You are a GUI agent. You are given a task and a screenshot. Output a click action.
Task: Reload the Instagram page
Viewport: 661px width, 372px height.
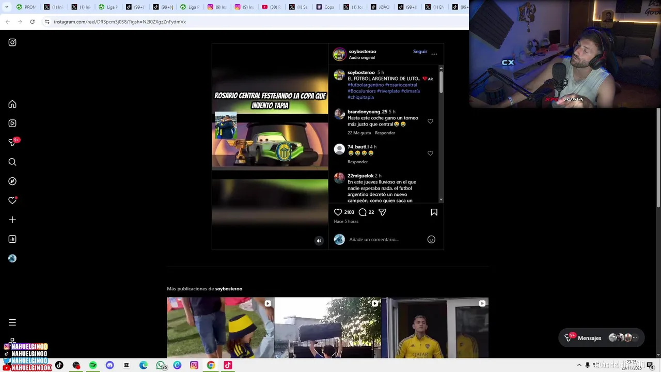pyautogui.click(x=32, y=22)
